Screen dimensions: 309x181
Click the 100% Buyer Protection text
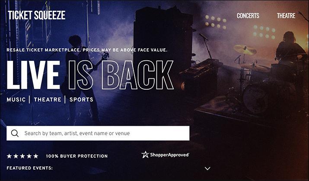click(77, 156)
